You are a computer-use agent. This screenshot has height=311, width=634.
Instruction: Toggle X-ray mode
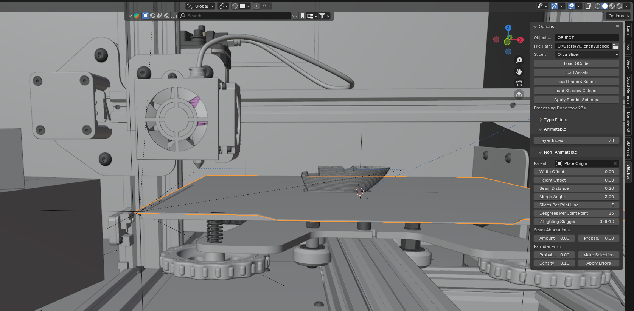point(588,6)
